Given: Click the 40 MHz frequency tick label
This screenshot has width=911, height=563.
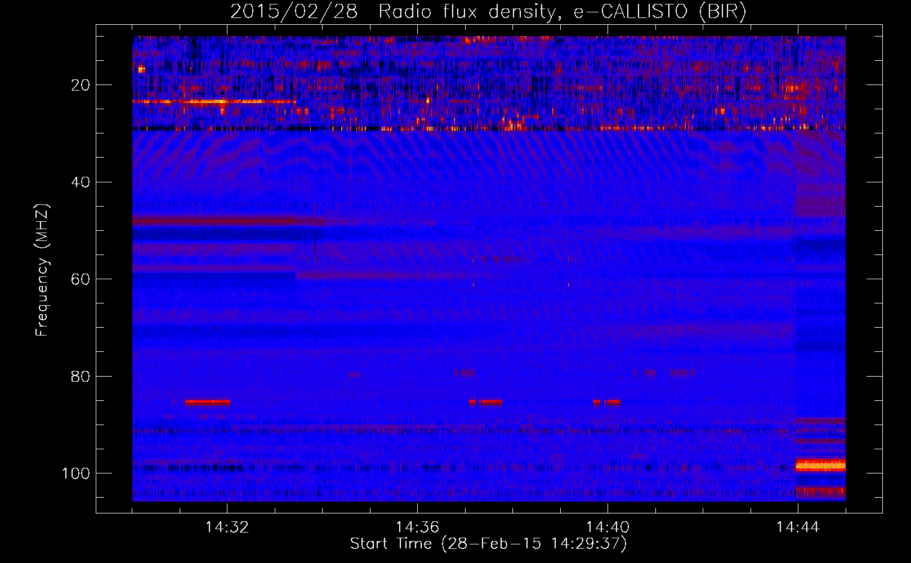Looking at the screenshot, I should tap(81, 182).
